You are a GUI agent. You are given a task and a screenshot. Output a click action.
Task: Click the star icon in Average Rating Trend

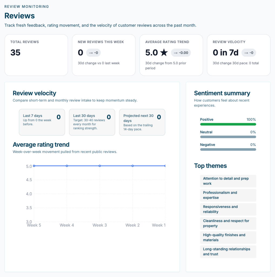[164, 53]
